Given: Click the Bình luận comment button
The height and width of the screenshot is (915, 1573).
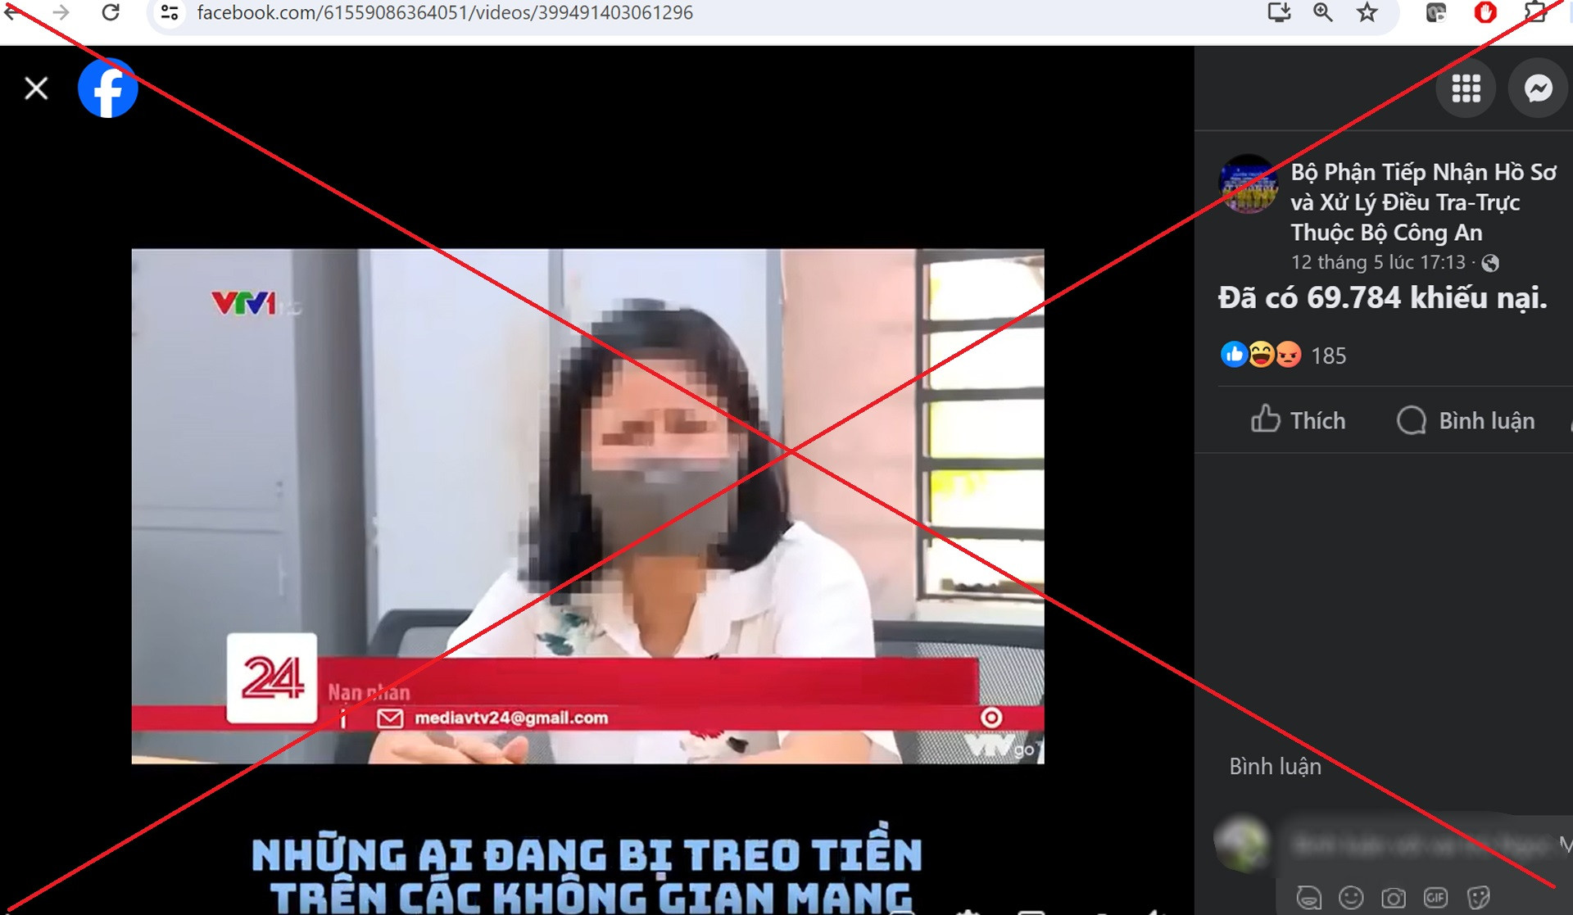Looking at the screenshot, I should [1466, 420].
